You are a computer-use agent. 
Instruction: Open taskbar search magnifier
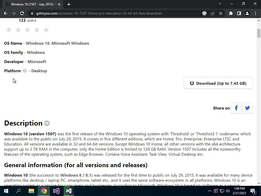click(x=18, y=191)
